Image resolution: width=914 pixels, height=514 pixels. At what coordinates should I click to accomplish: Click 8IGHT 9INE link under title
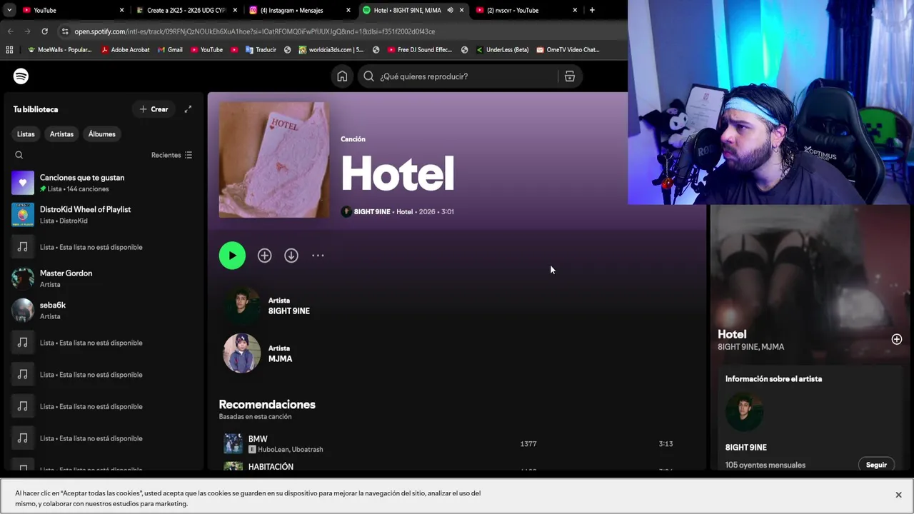click(x=372, y=212)
